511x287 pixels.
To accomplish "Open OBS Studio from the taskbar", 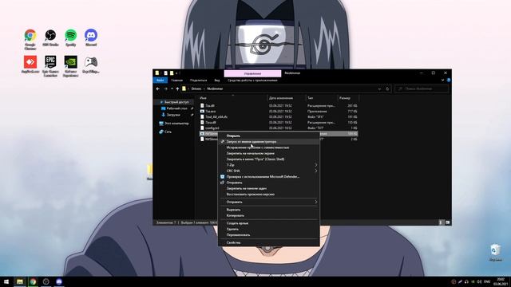I will pos(46,281).
